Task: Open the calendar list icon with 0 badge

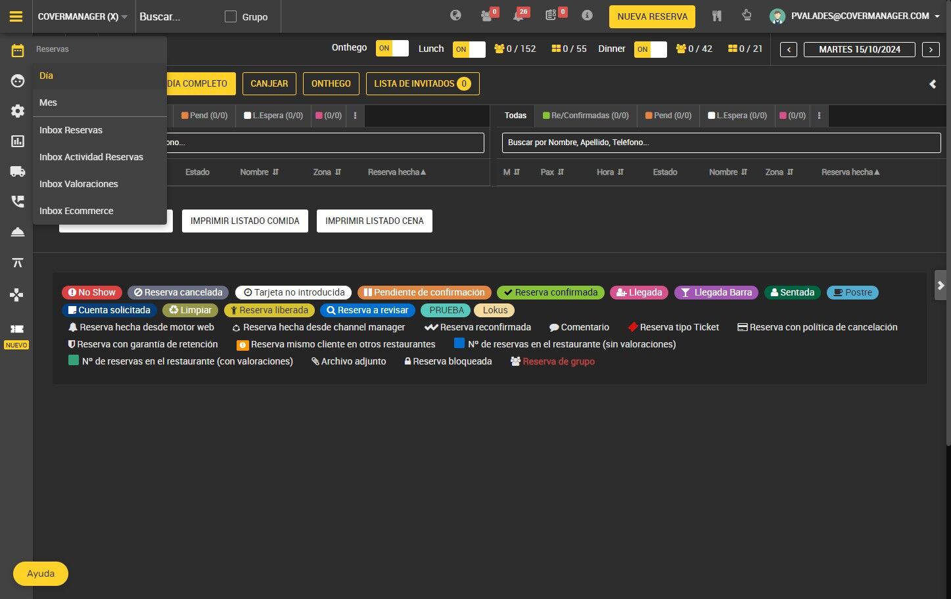Action: [551, 16]
